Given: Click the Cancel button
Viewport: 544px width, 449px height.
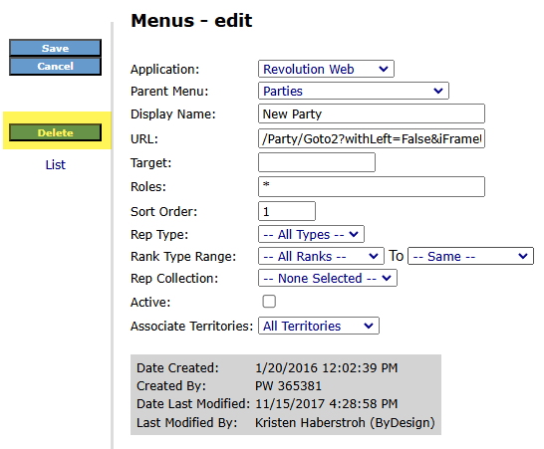Looking at the screenshot, I should (55, 66).
